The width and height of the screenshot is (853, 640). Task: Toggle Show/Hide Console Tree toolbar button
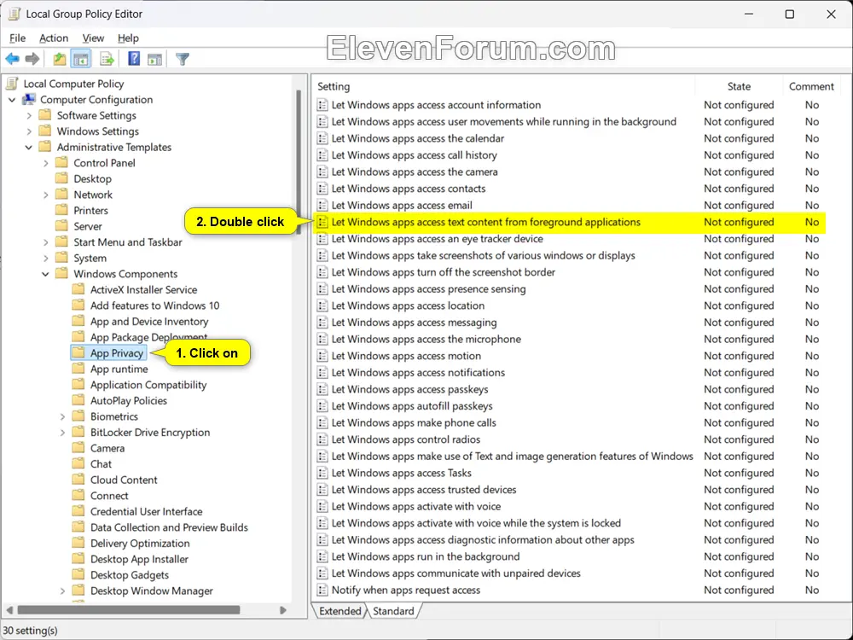point(80,59)
